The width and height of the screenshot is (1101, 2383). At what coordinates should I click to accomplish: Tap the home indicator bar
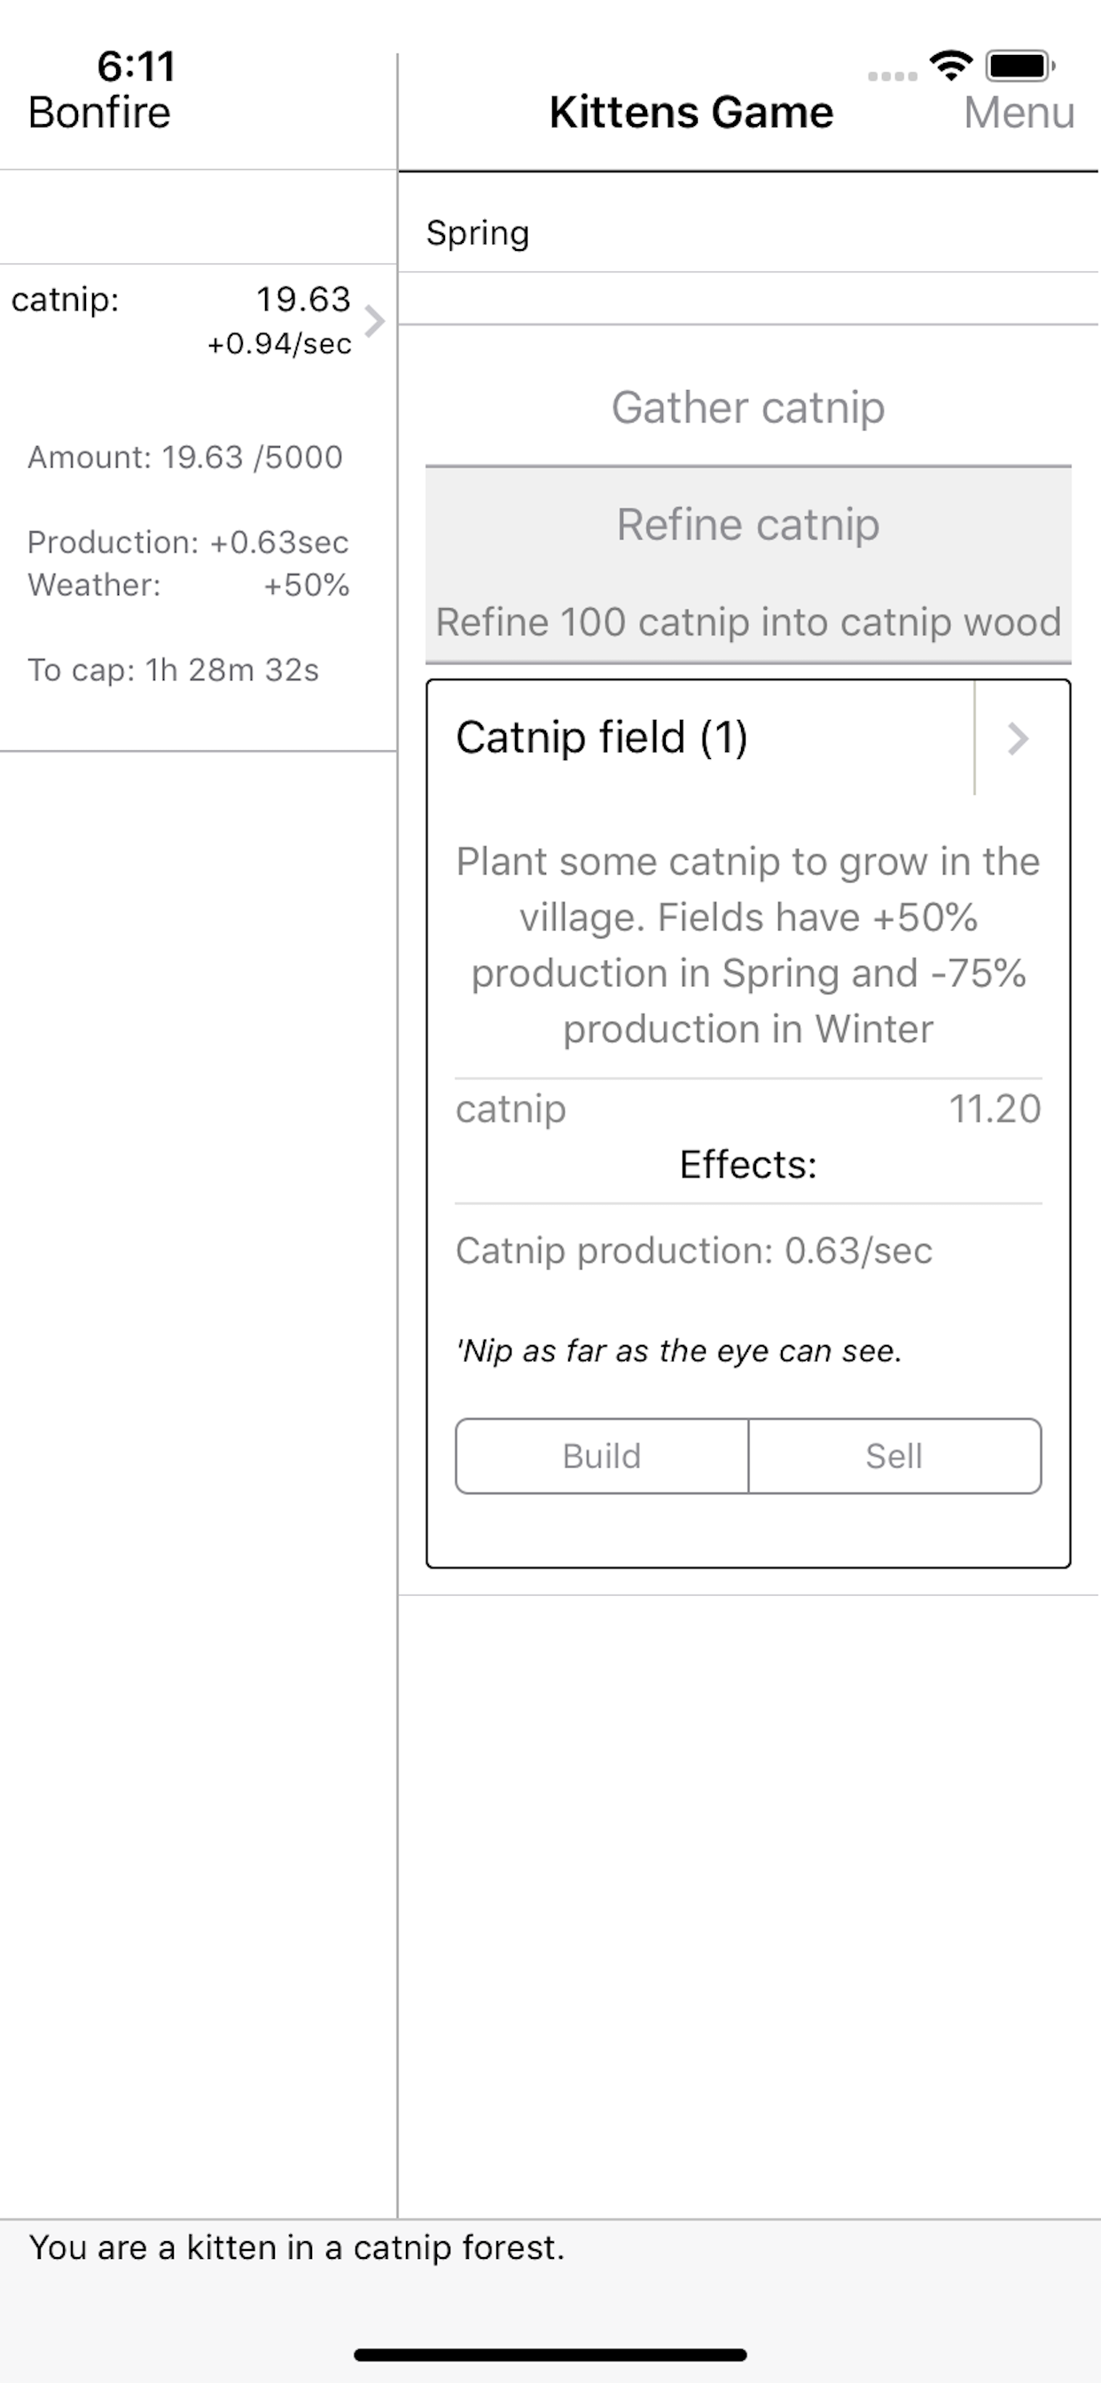pyautogui.click(x=550, y=2355)
